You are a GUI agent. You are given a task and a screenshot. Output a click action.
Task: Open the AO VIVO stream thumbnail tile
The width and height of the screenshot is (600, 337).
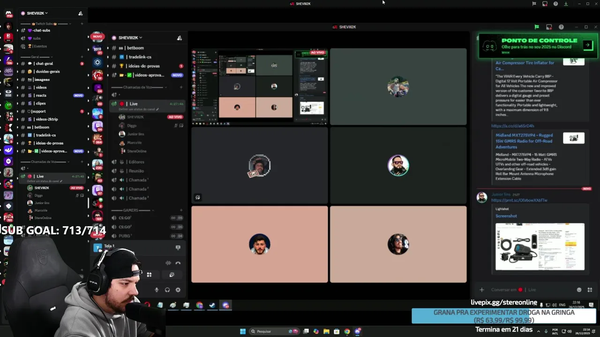pyautogui.click(x=259, y=87)
